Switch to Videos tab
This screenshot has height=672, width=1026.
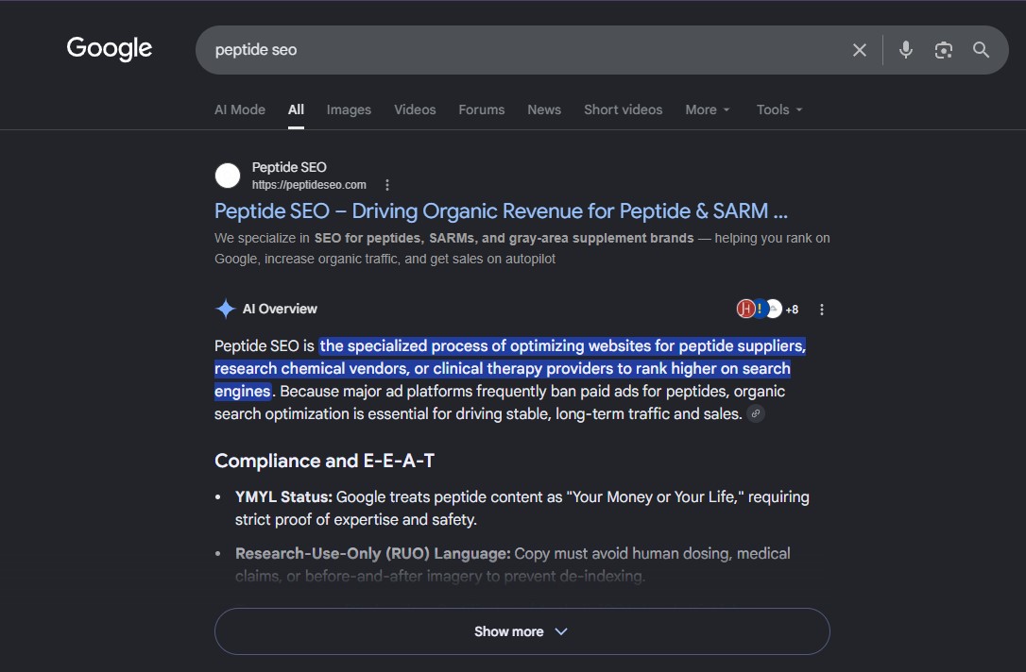click(415, 109)
